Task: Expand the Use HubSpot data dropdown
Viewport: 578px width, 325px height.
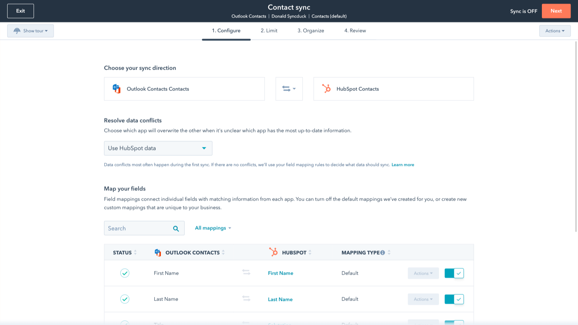Action: click(x=158, y=148)
